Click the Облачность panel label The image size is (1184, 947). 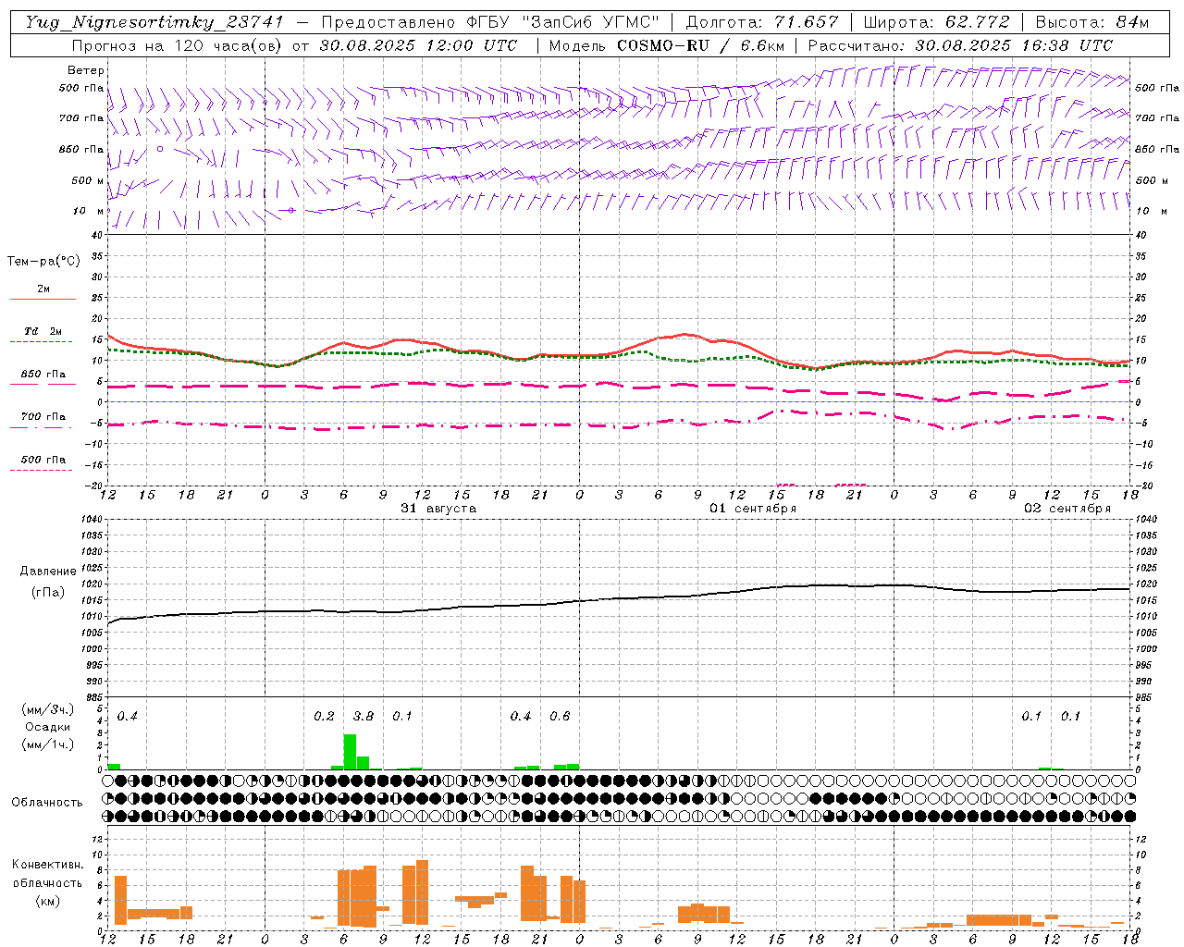click(48, 803)
